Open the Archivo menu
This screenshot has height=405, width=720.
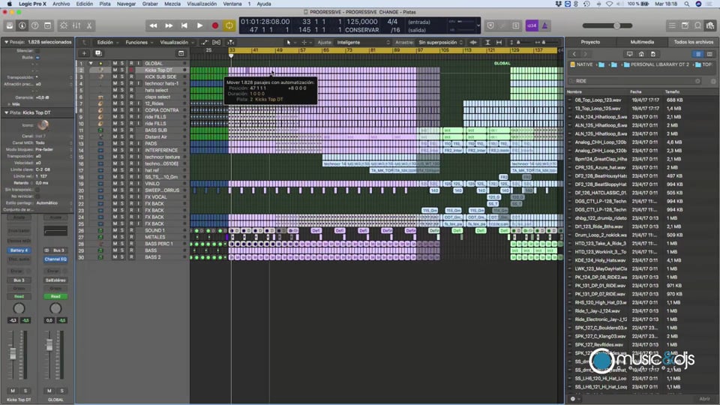pyautogui.click(x=61, y=4)
